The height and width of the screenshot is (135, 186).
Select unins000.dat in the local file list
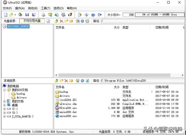[x=68, y=112]
